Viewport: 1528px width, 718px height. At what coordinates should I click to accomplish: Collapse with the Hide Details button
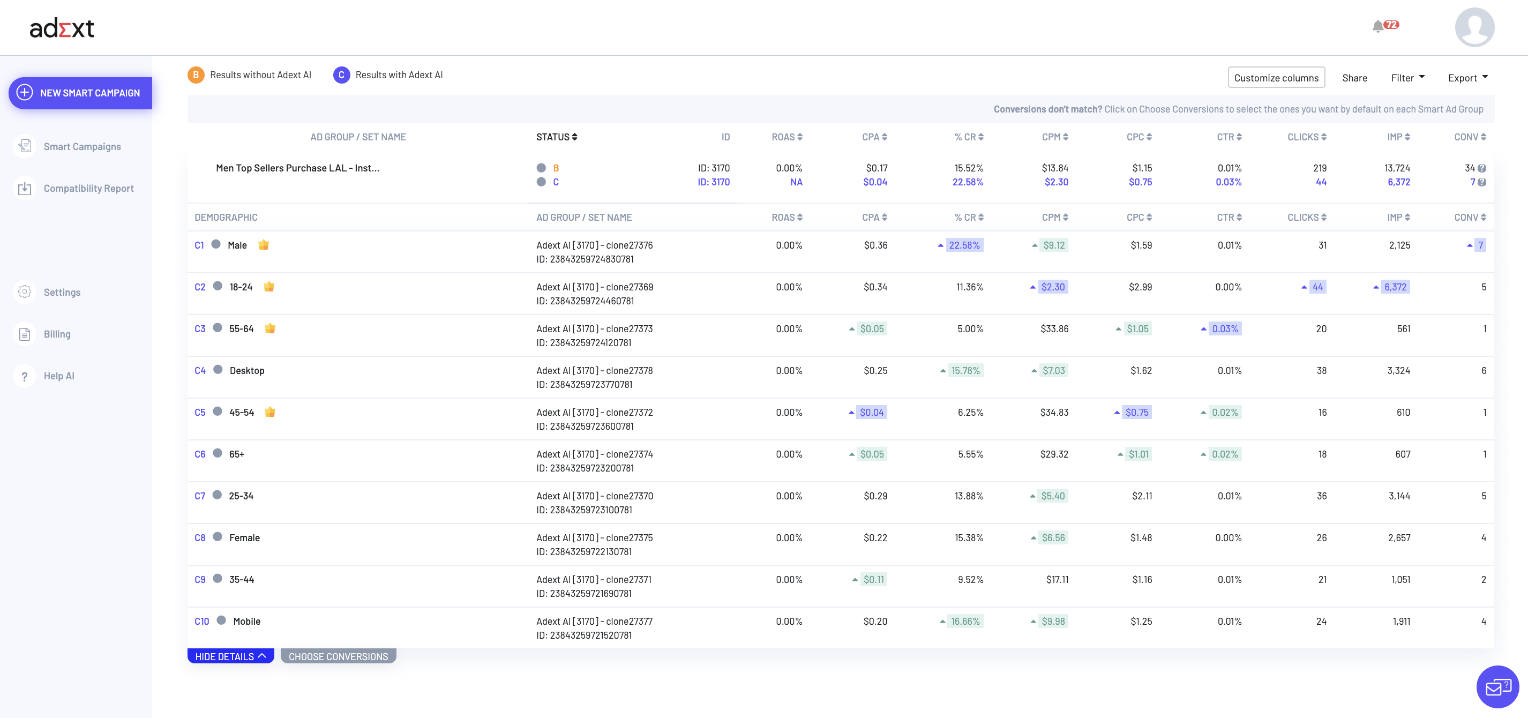tap(230, 656)
